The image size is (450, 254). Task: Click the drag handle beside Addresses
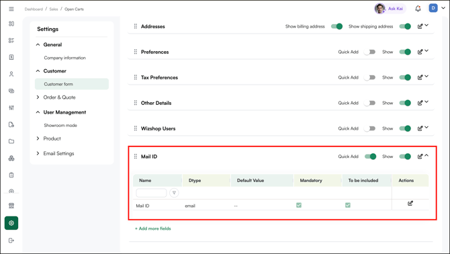pyautogui.click(x=136, y=26)
